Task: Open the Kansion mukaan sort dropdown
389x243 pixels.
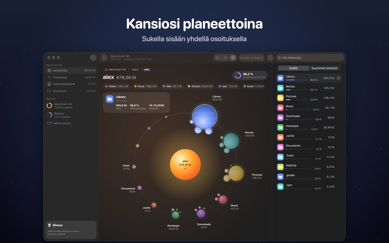Action: tap(252, 58)
